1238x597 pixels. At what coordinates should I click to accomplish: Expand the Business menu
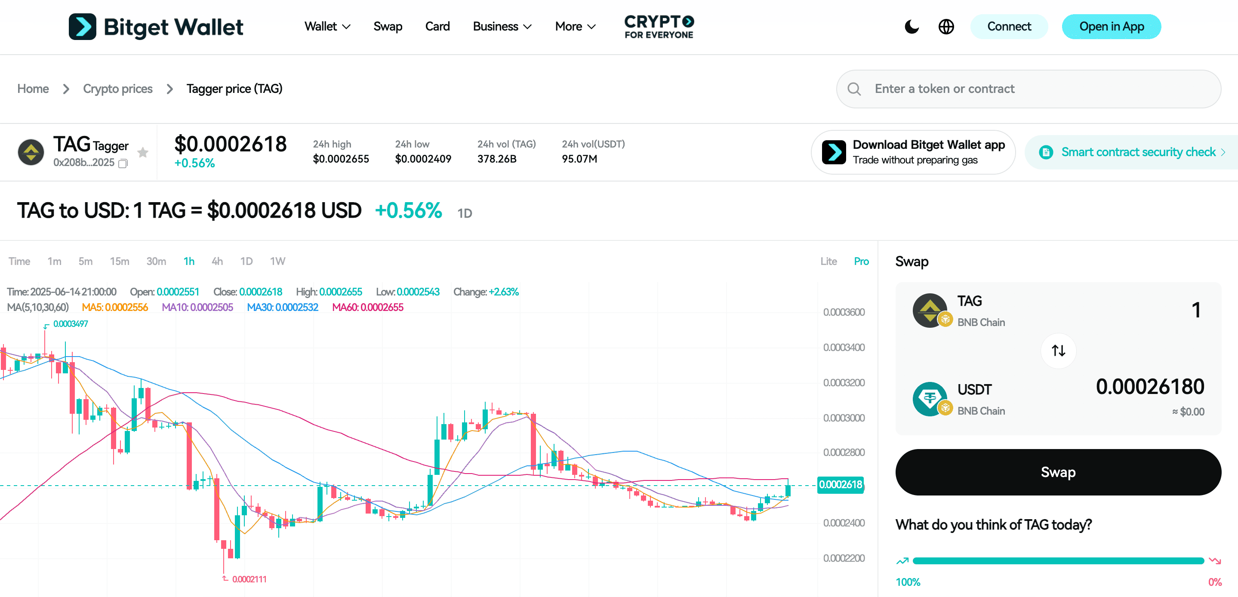click(x=502, y=26)
